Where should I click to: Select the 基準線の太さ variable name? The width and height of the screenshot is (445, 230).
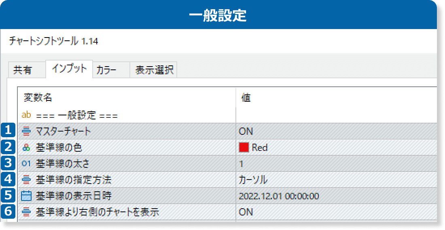(x=62, y=163)
